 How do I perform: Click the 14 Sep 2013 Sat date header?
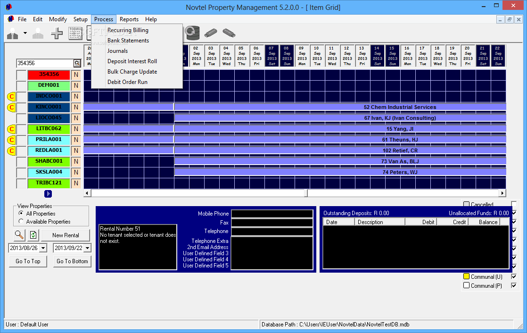click(x=377, y=56)
